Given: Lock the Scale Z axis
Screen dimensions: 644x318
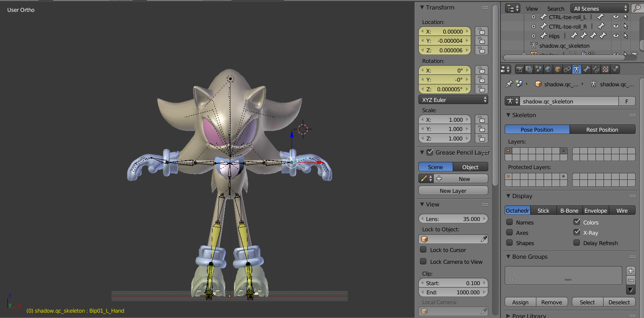Looking at the screenshot, I should click(x=482, y=138).
